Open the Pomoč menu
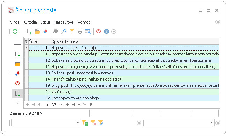Screen dimensions: 227x136 click(x=84, y=22)
